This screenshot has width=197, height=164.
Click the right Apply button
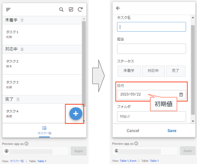[x=188, y=151]
